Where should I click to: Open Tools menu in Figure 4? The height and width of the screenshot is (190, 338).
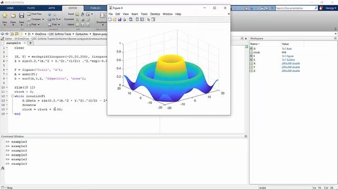pos(144,14)
